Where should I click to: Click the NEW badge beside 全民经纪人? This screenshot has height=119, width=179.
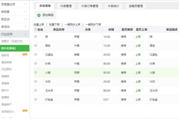(x=25, y=111)
